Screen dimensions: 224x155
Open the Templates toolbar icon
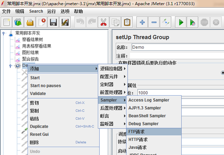(18, 22)
